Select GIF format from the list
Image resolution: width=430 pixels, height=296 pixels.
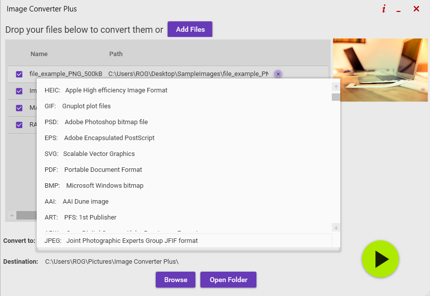coord(184,106)
